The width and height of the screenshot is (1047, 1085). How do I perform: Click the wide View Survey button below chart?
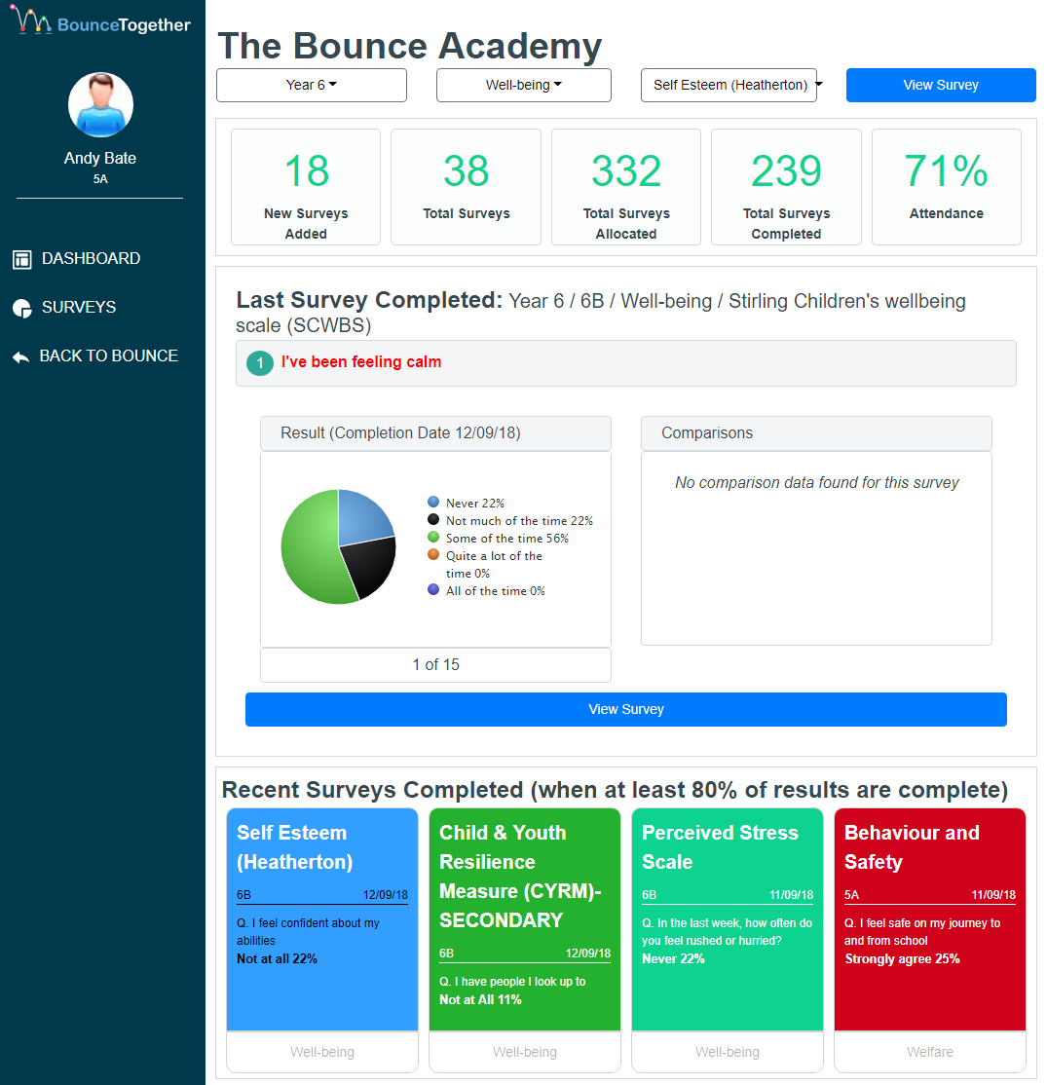(626, 709)
